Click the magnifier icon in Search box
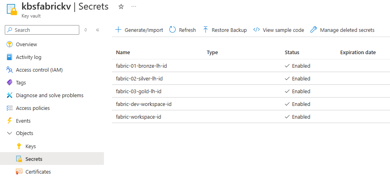Screen dimensions: 390x178 pos(10,30)
